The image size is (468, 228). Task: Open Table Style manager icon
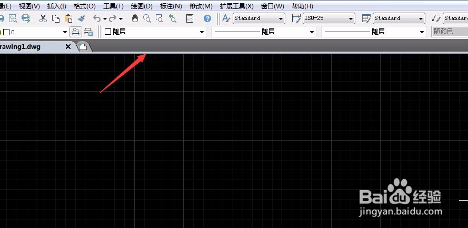pos(366,18)
